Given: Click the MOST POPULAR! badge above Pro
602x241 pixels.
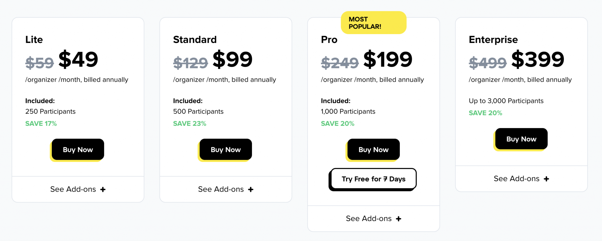Looking at the screenshot, I should 374,22.
